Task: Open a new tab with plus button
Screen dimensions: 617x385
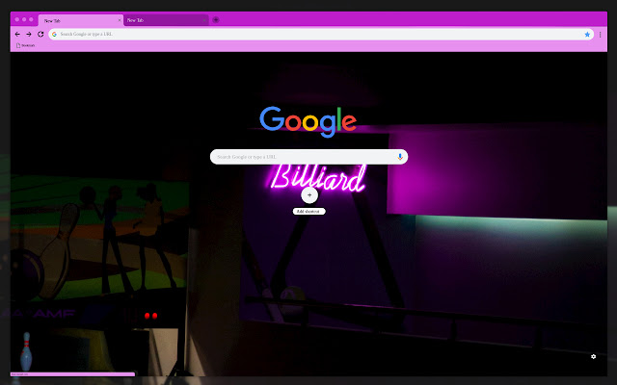Action: (216, 19)
